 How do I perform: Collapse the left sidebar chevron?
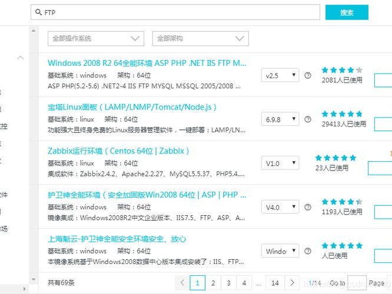[x=20, y=58]
